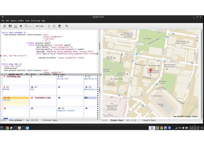The height and width of the screenshot is (145, 204).
Task: Open the Options menu
Action: tap(14, 21)
